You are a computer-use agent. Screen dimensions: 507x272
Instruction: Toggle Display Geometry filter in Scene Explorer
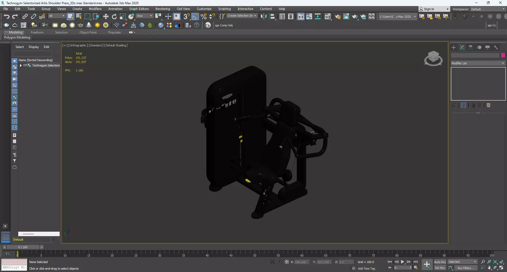coord(15,61)
